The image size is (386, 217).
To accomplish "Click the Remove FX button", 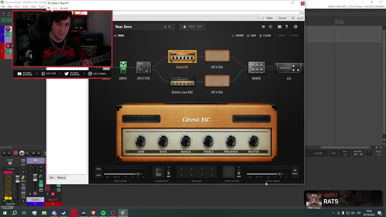I will pos(61,178).
